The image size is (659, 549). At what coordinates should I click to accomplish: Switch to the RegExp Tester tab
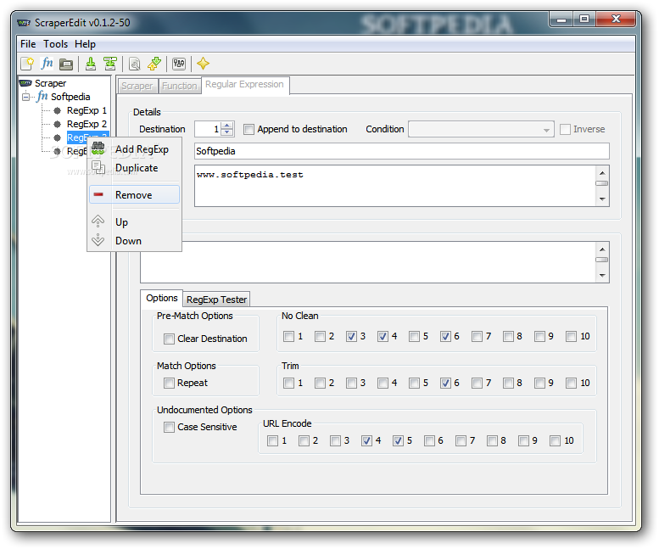point(216,300)
